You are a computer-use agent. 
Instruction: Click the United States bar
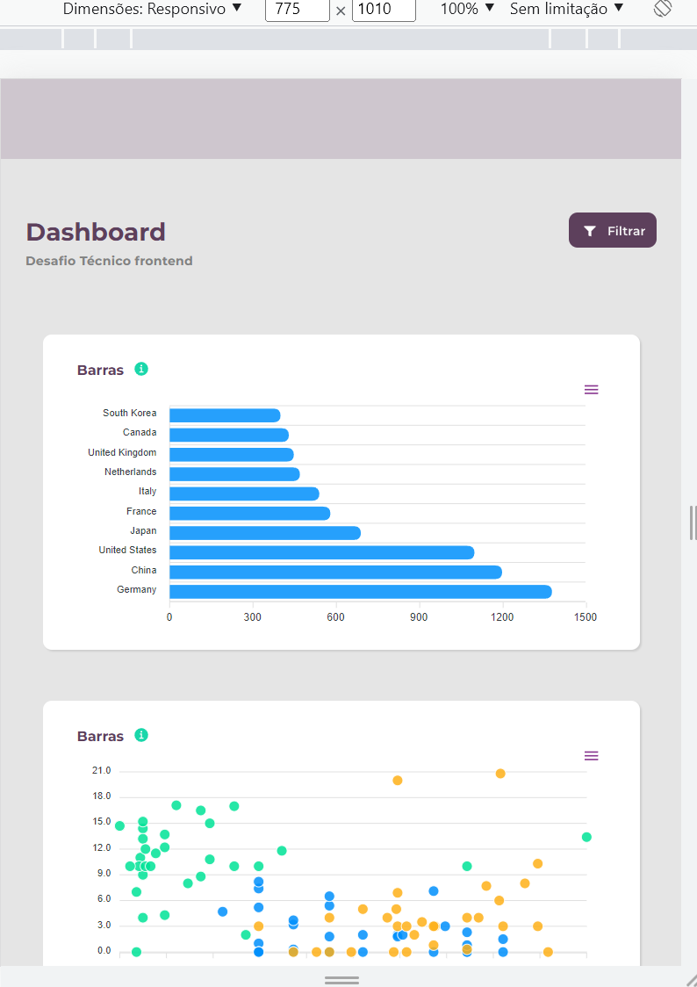[322, 552]
